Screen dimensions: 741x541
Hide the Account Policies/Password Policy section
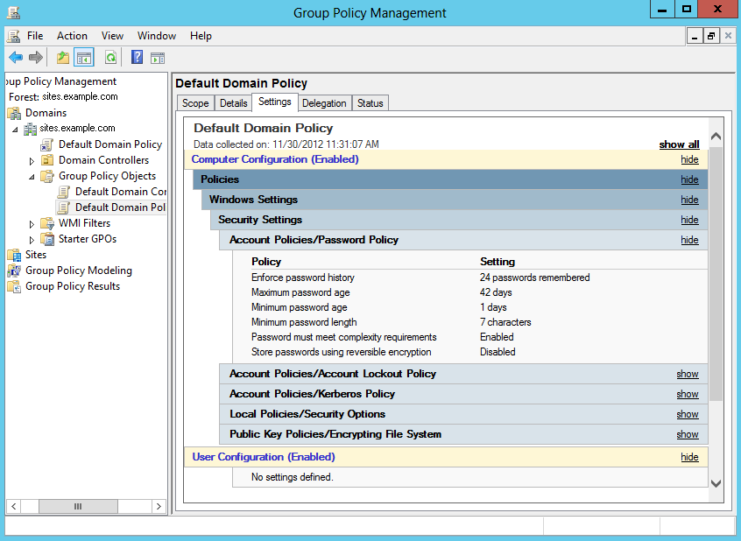point(689,240)
